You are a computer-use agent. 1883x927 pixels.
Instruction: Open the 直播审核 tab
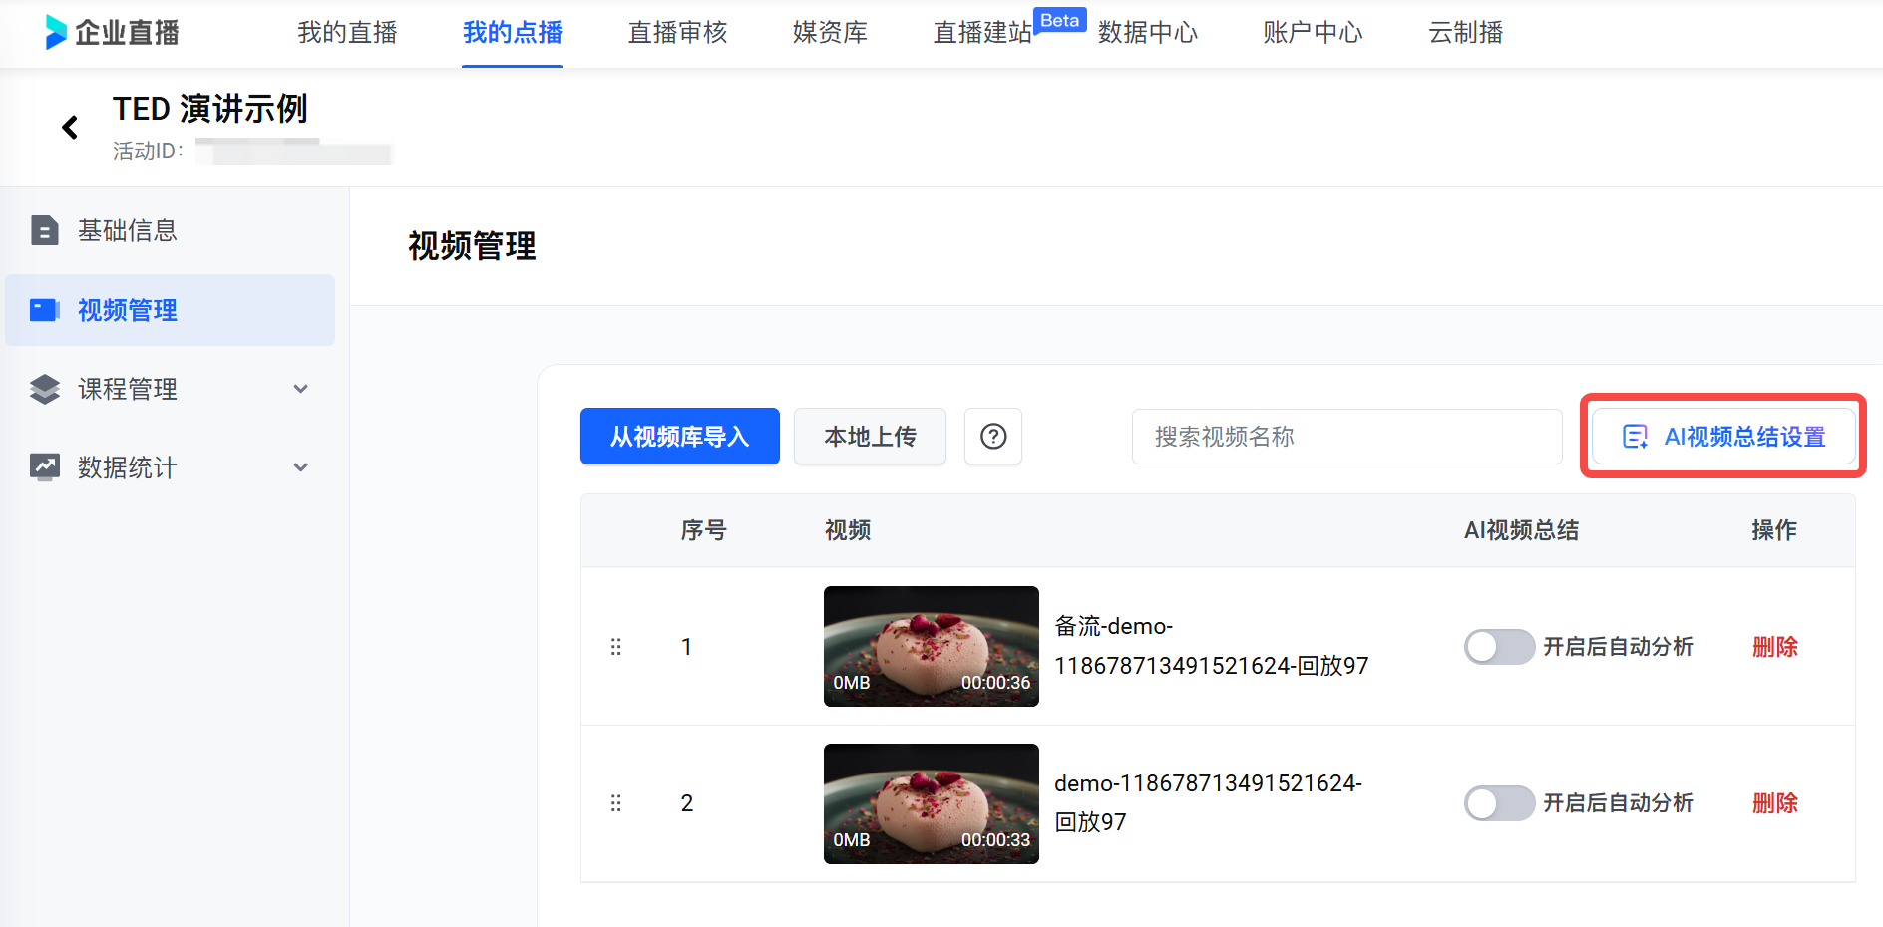[x=678, y=33]
